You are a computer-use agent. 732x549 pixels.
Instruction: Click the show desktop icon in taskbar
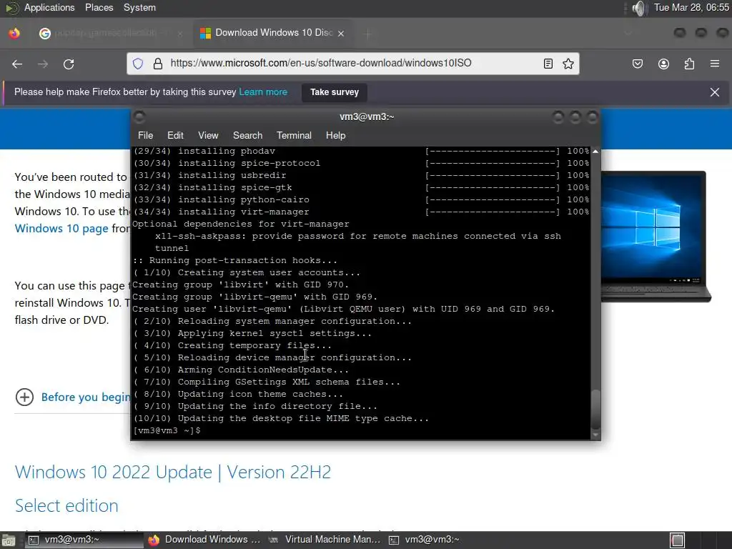pyautogui.click(x=8, y=540)
